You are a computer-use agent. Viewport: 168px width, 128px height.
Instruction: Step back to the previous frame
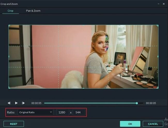pyautogui.click(x=9, y=103)
